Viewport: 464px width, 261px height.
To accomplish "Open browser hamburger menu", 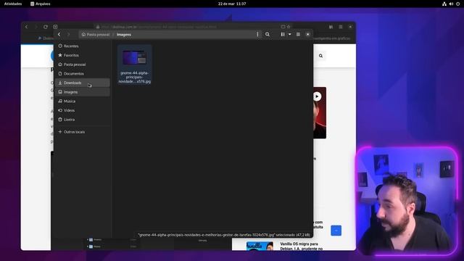I will click(x=341, y=27).
